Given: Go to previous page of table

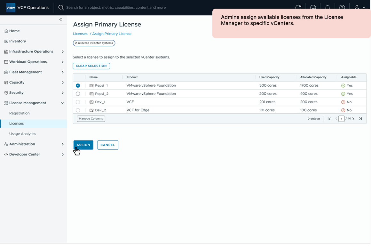Looking at the screenshot, I should click(336, 119).
